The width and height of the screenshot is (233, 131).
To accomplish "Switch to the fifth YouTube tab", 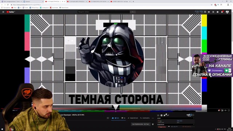I will click(x=98, y=1).
